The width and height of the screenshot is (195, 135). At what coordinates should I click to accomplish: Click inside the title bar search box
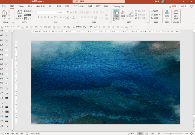99,2
